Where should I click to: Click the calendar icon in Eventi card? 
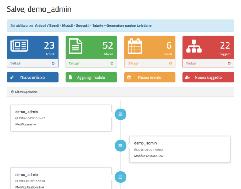[135, 47]
